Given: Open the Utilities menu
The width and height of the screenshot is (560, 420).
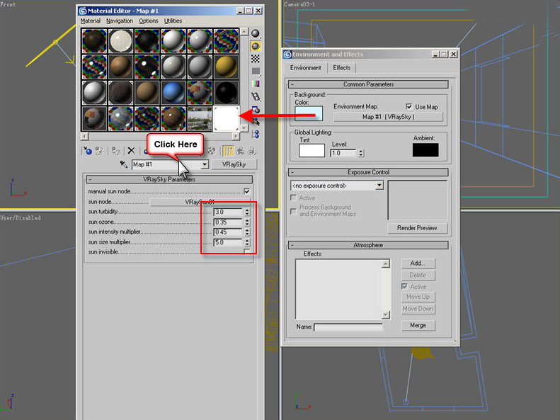Looking at the screenshot, I should (x=173, y=21).
